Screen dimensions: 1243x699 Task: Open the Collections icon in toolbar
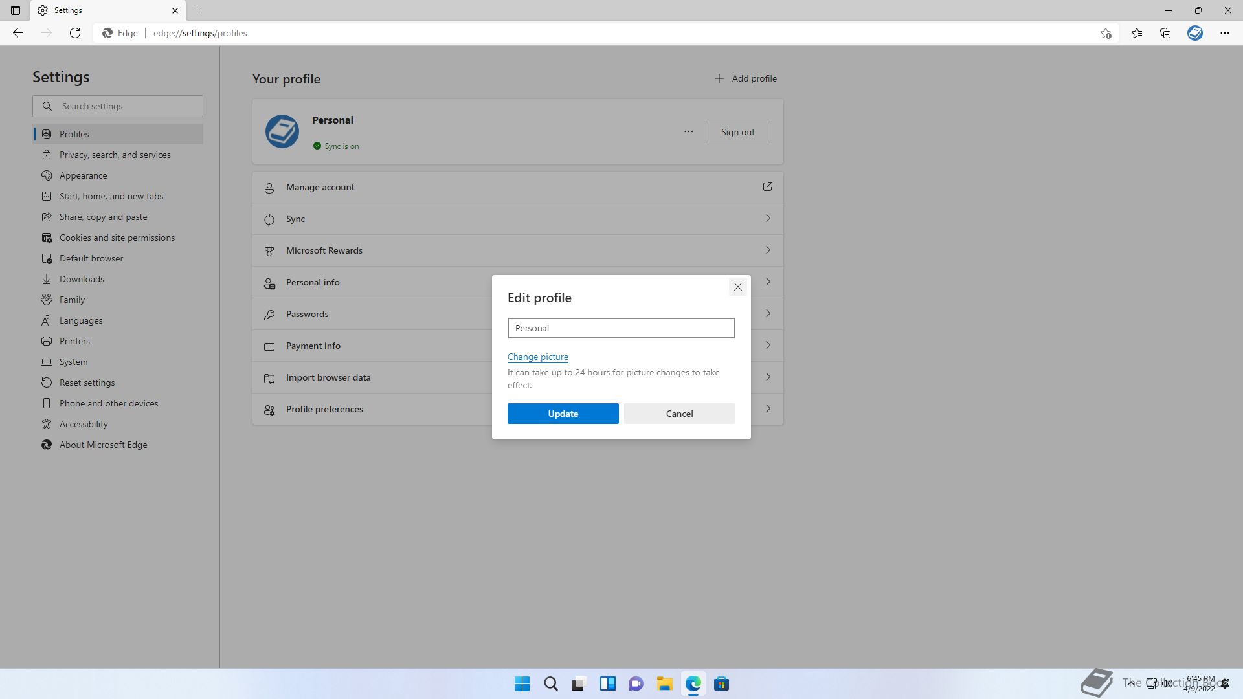1165,33
